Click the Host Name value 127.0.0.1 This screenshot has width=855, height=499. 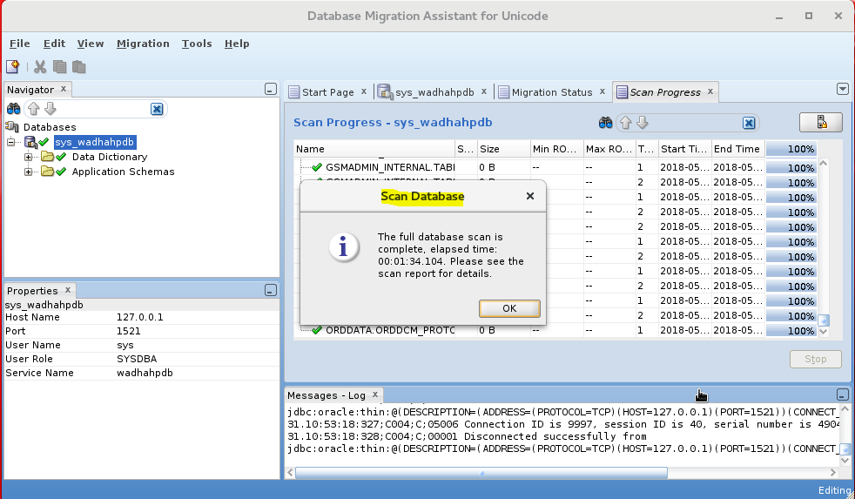(139, 317)
